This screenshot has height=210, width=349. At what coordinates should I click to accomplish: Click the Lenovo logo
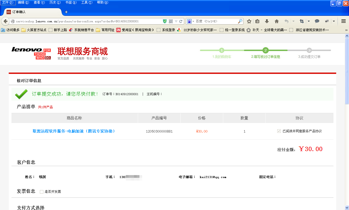(x=31, y=54)
